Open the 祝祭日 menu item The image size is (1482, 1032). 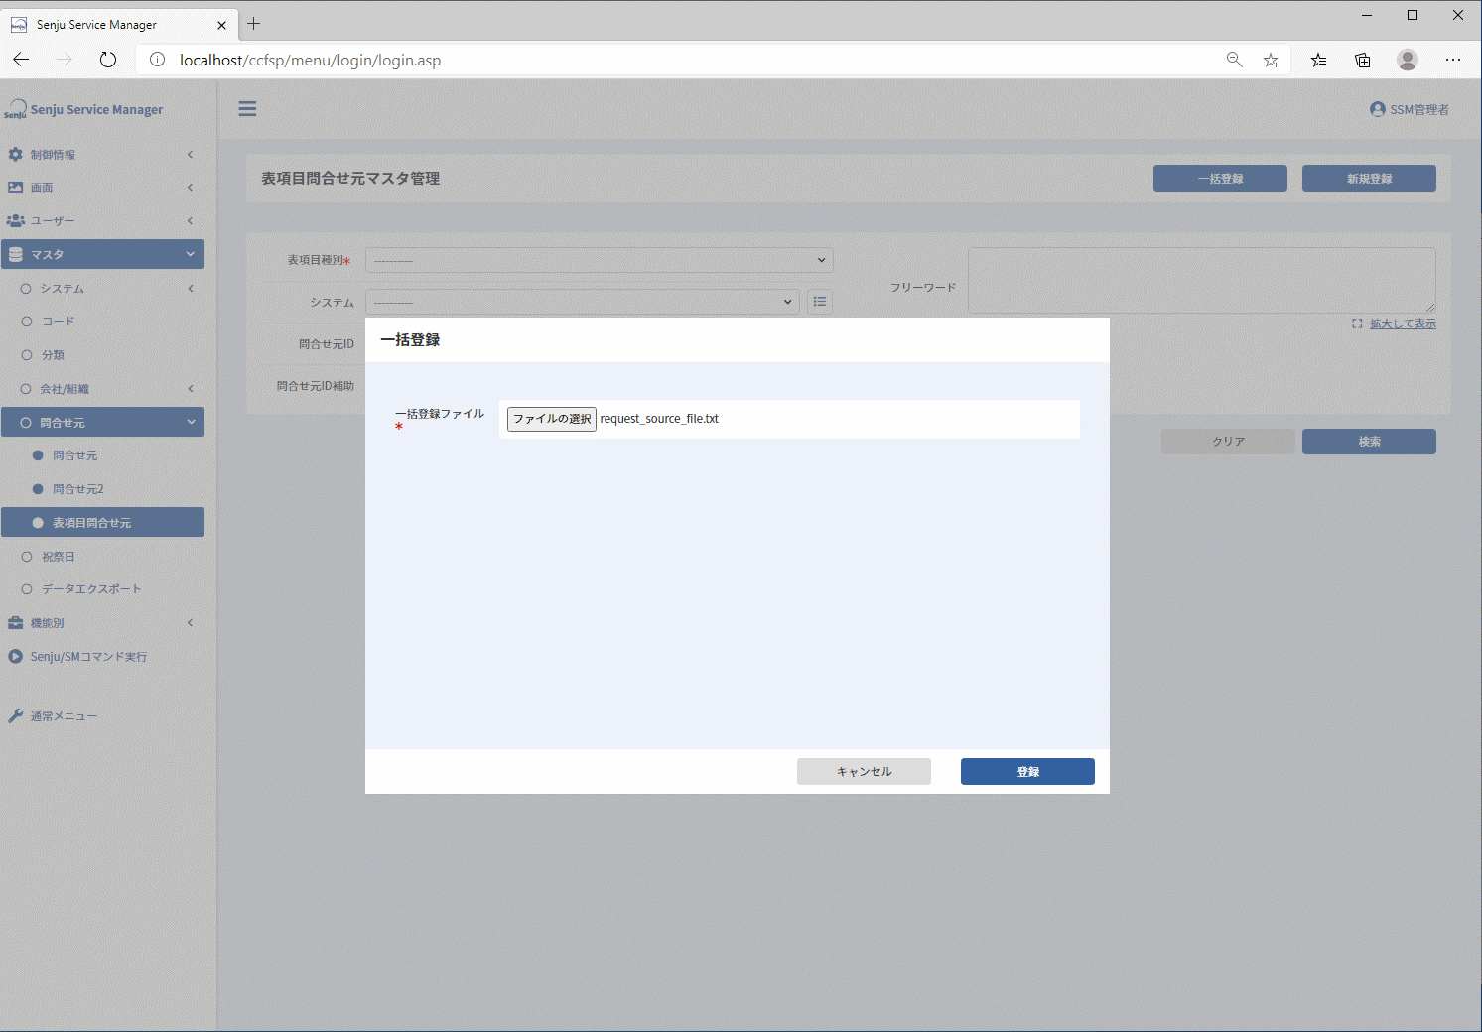click(58, 557)
